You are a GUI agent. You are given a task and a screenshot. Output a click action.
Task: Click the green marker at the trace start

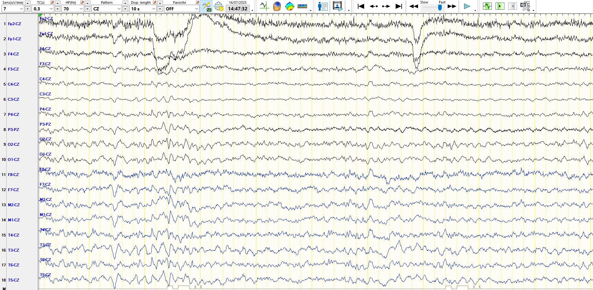[40, 15]
